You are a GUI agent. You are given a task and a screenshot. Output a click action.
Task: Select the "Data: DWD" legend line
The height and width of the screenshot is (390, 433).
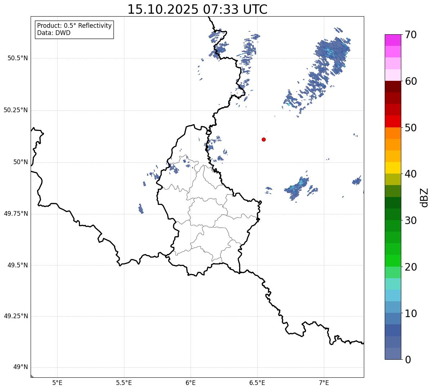point(54,33)
